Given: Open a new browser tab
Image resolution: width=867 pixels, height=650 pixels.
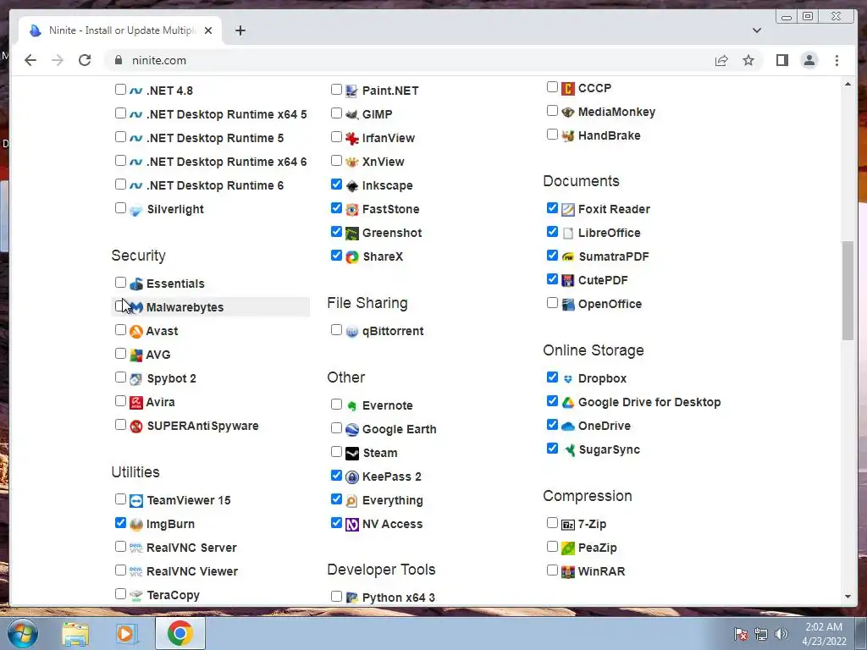Looking at the screenshot, I should pos(240,30).
